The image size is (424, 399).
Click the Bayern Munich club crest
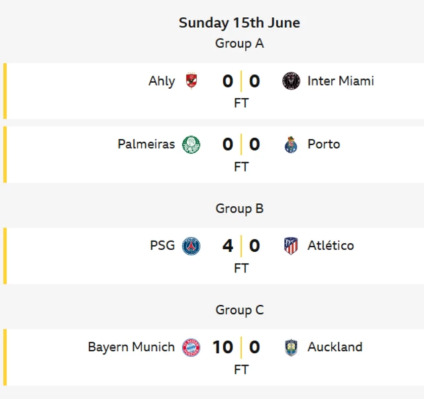pyautogui.click(x=191, y=347)
